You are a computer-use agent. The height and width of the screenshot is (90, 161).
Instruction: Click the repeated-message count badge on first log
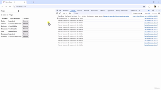click(x=58, y=18)
